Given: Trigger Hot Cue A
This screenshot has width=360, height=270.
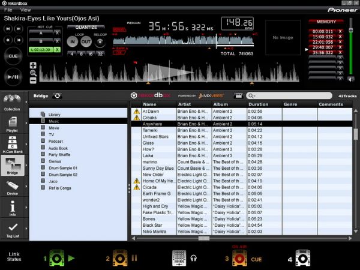Looking at the screenshot, I should point(41,33).
